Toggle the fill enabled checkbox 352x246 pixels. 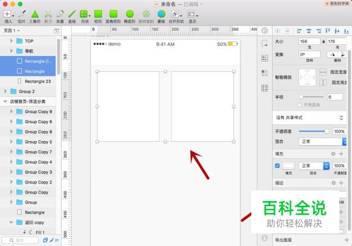tap(277, 166)
